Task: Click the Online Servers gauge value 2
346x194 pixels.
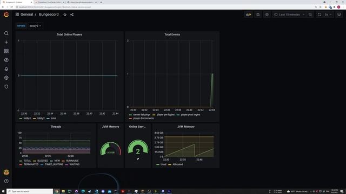Action: point(138,151)
